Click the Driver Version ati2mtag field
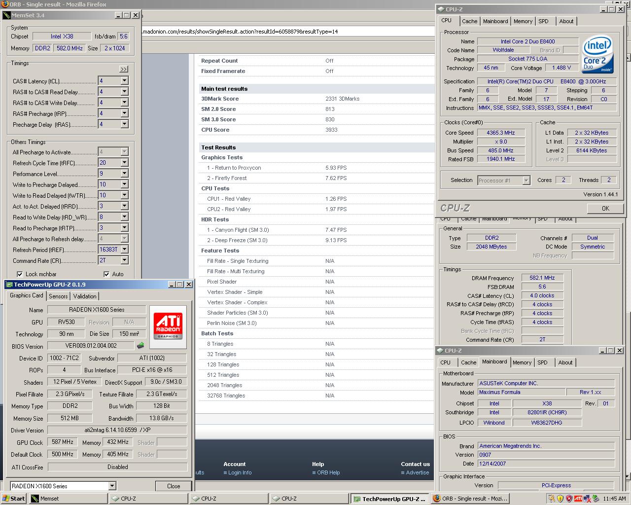Viewport: 631px width, 505px height. point(117,431)
